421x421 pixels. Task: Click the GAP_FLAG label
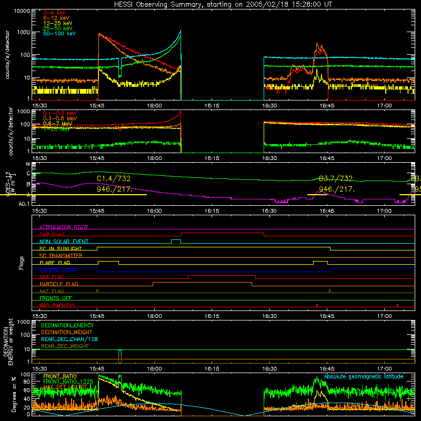52,234
